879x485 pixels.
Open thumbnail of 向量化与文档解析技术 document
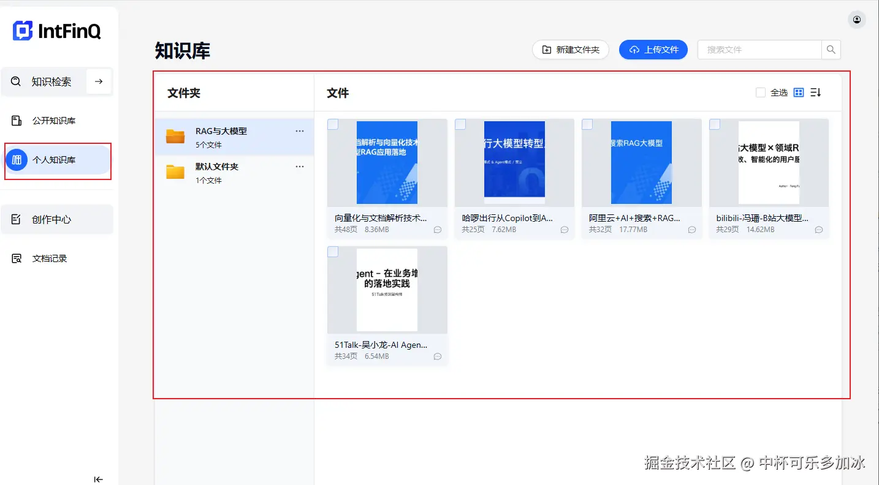click(387, 163)
